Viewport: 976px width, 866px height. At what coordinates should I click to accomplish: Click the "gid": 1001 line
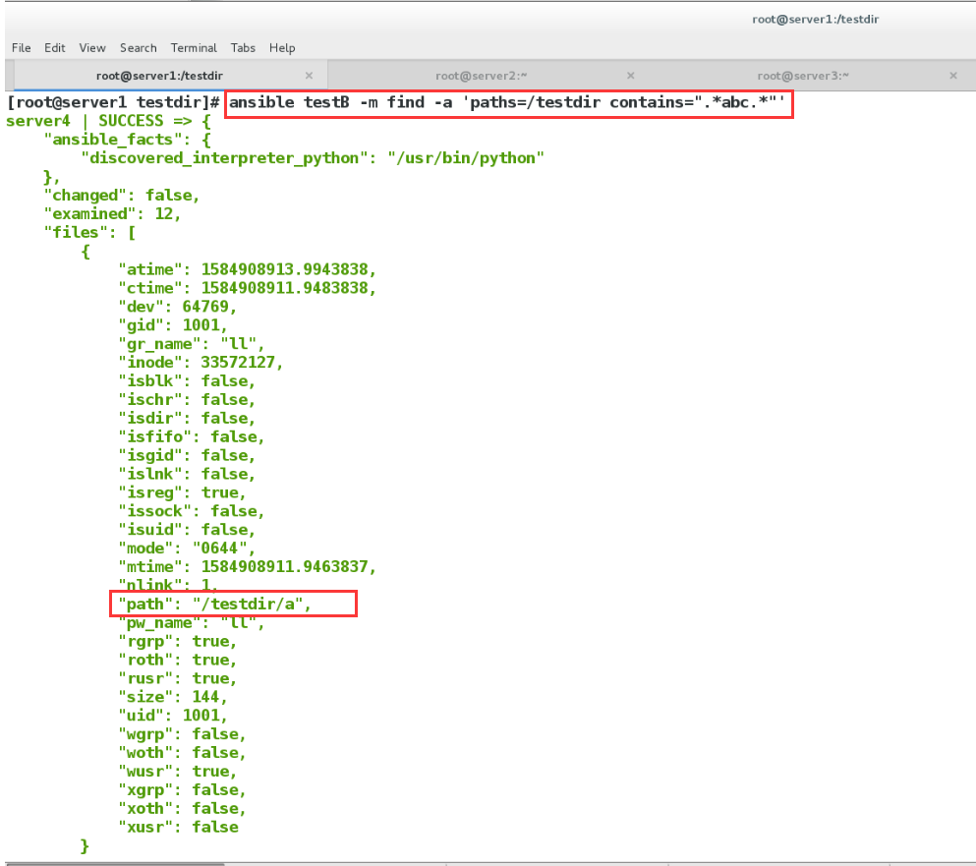pos(173,325)
